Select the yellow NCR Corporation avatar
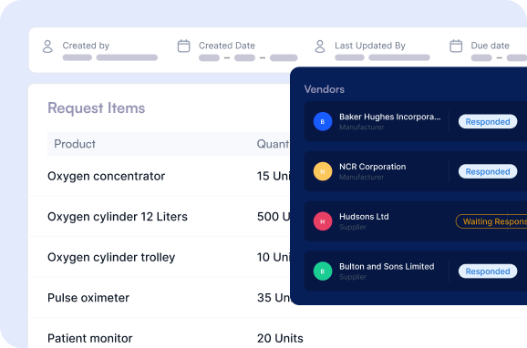 tap(323, 171)
